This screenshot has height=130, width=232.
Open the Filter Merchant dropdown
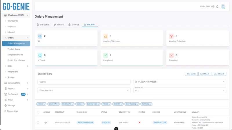coord(84,90)
